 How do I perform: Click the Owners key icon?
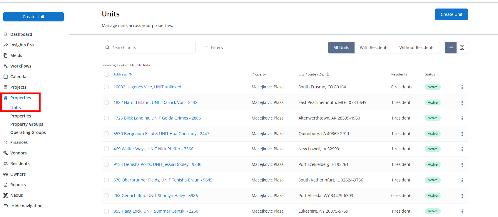[x=6, y=174]
